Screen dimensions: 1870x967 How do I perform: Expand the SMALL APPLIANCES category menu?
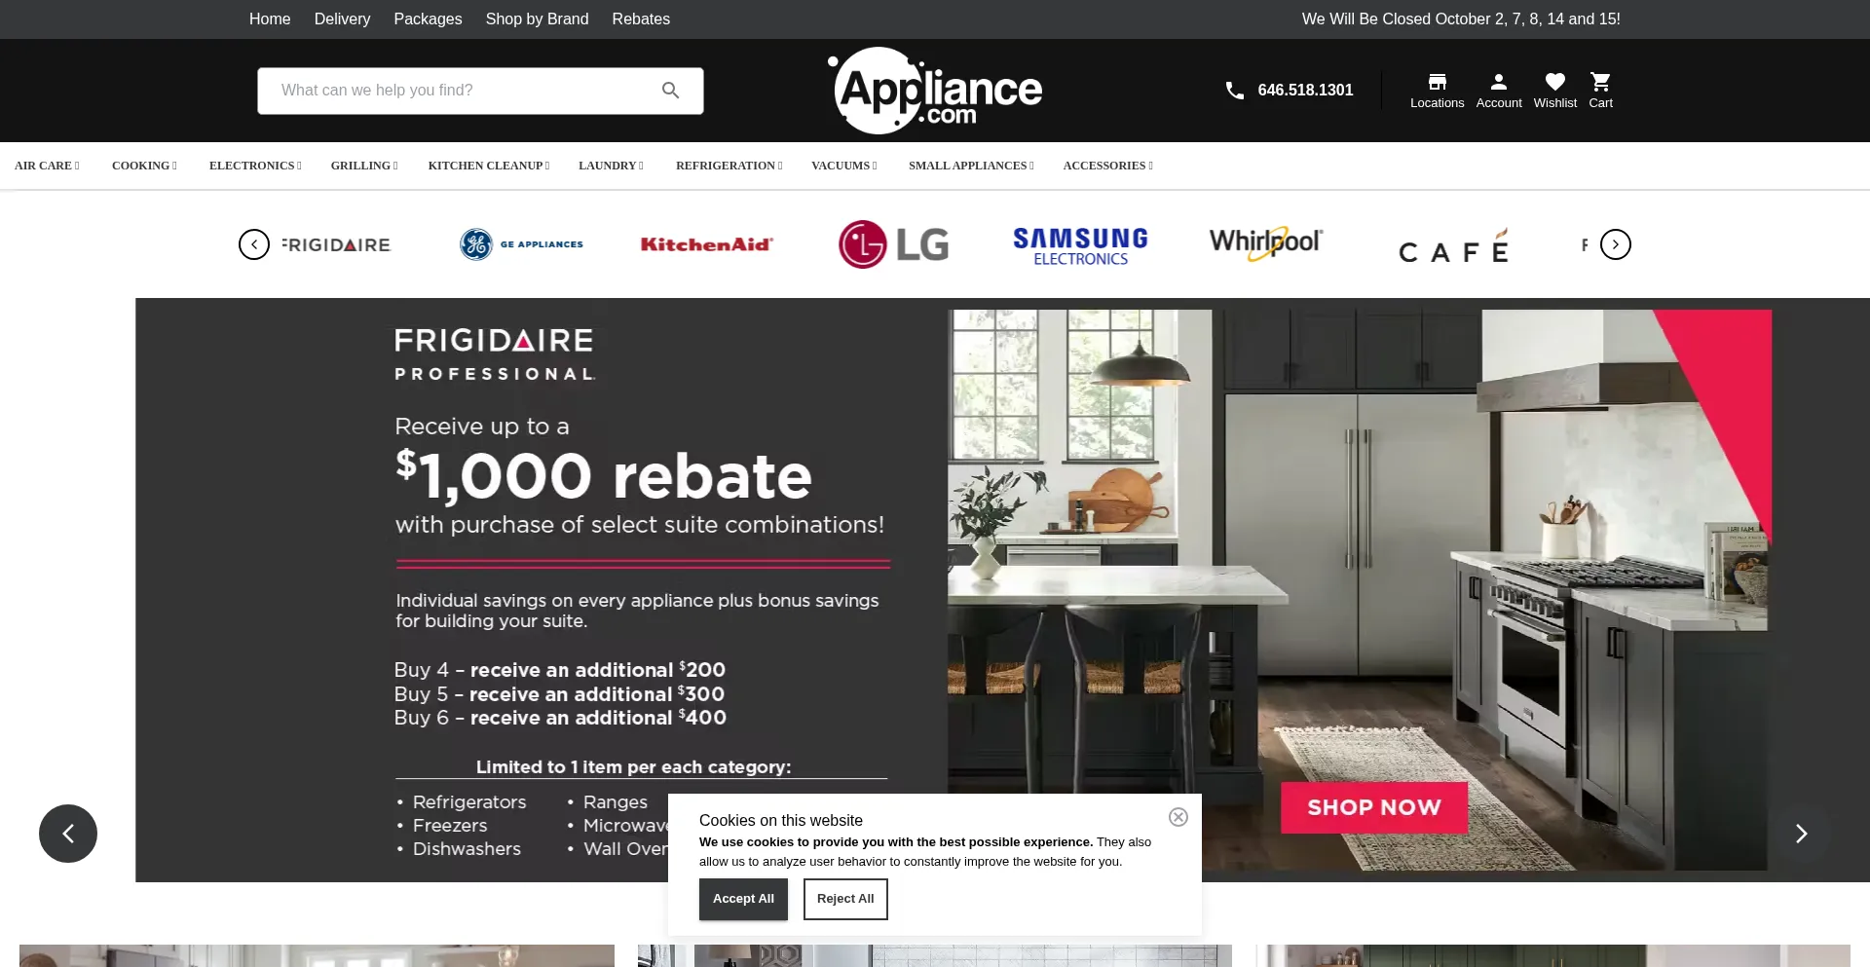point(971,166)
